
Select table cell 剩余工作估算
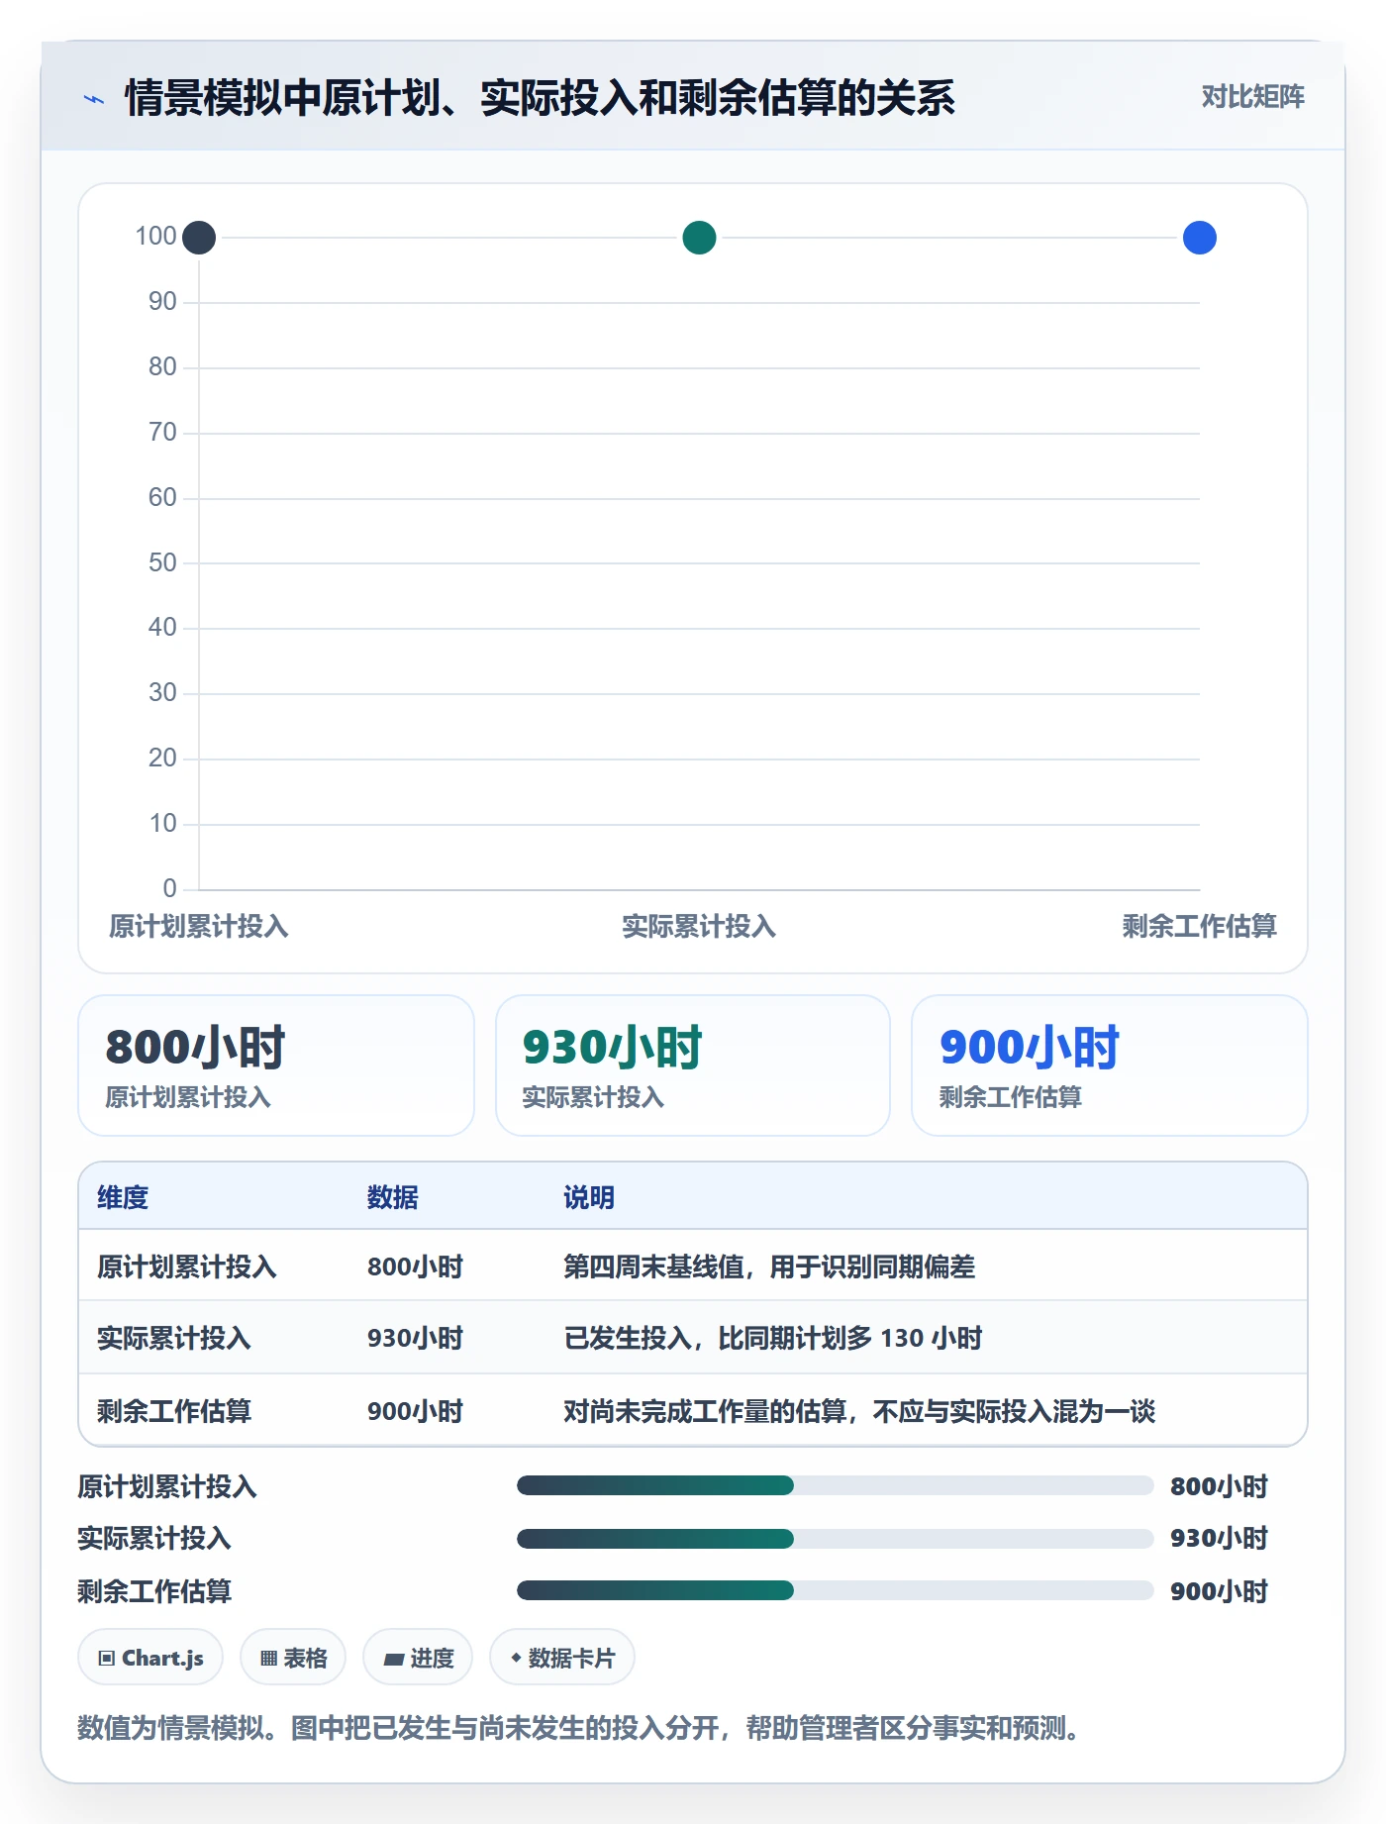point(174,1411)
